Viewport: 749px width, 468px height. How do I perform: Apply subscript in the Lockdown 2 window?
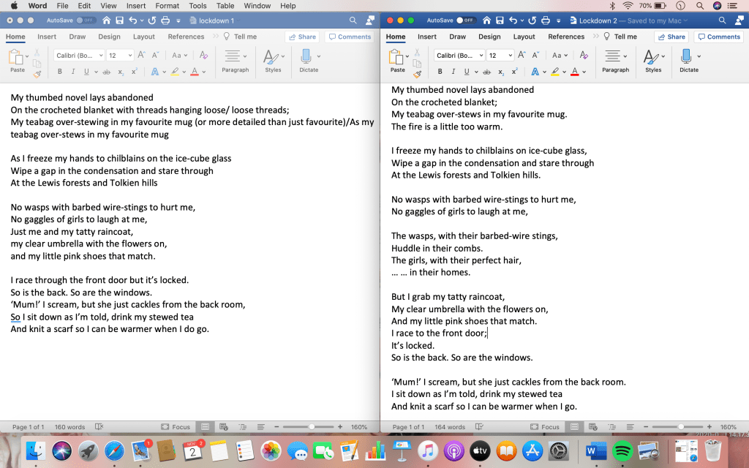point(500,72)
